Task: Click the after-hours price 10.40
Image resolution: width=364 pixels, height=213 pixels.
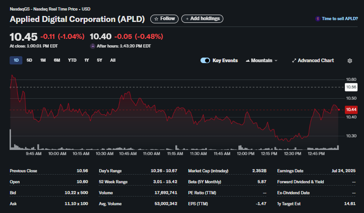Action: tap(100, 37)
